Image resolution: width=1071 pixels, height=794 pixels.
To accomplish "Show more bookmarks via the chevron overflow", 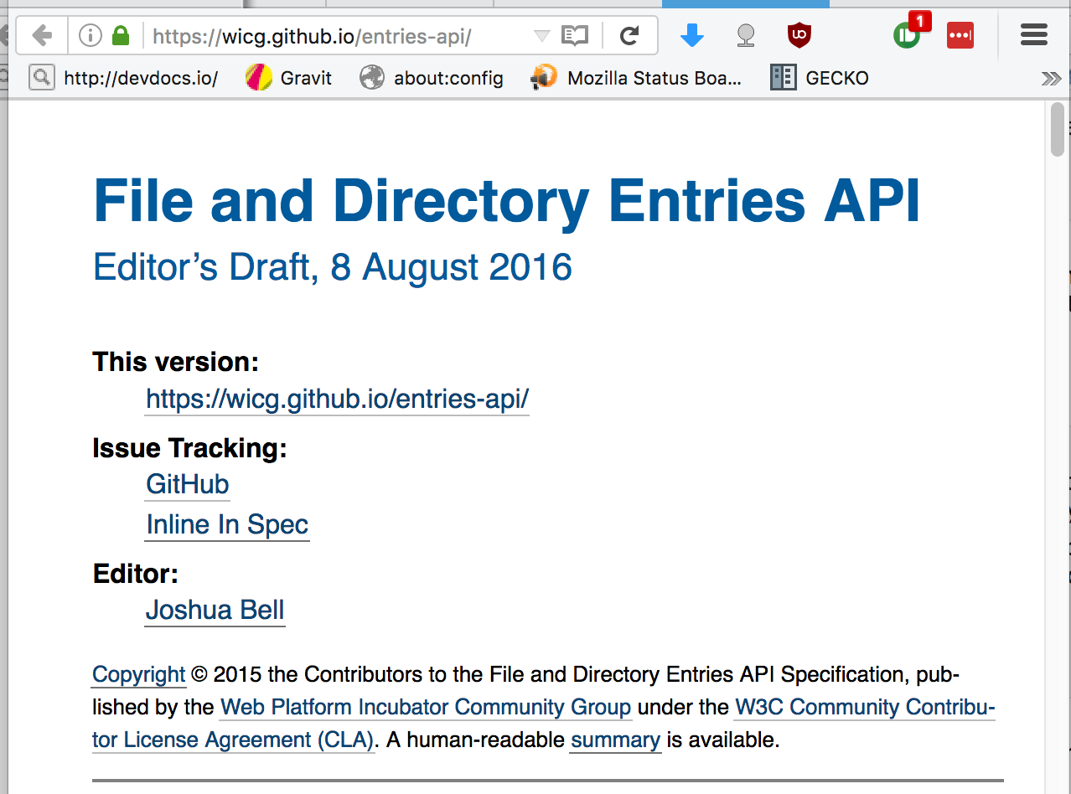I will click(x=1049, y=79).
